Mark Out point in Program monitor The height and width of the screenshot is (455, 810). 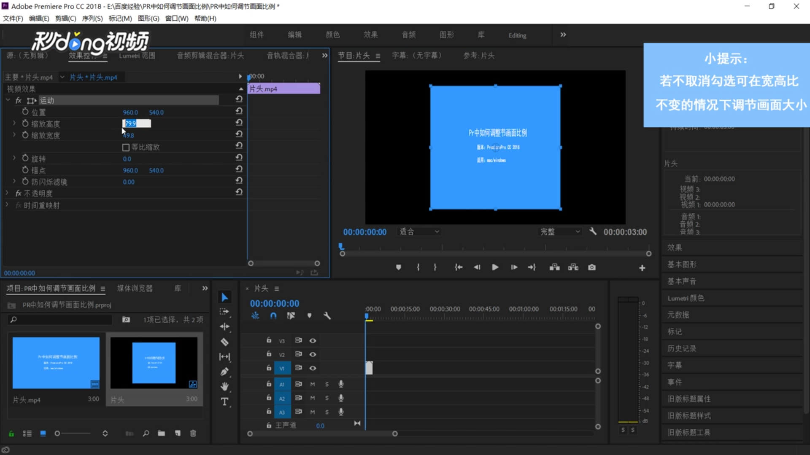tap(435, 268)
